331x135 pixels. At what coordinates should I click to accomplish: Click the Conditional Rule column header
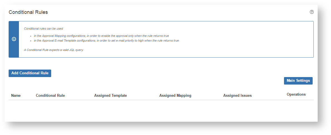pos(50,96)
